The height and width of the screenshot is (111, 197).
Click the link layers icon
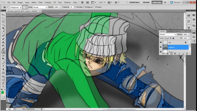163,54
